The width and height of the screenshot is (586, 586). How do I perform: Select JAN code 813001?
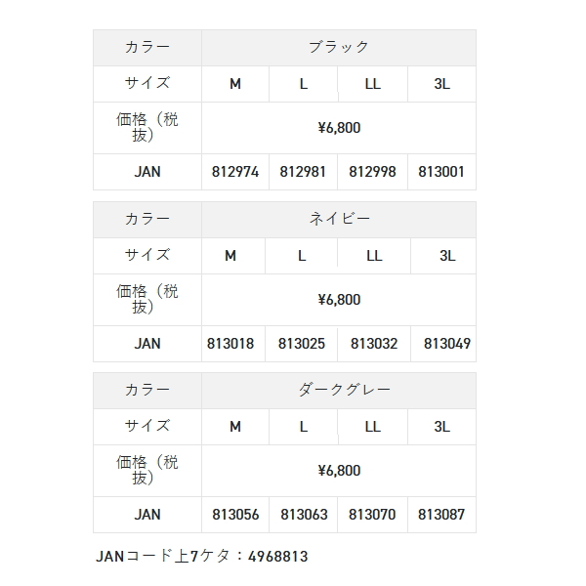click(441, 172)
